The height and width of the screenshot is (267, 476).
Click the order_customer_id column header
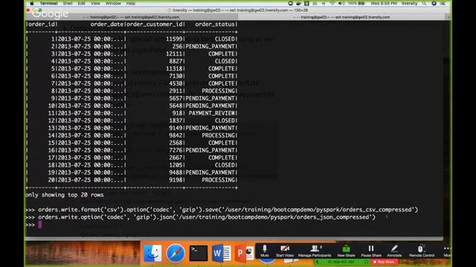(x=154, y=24)
